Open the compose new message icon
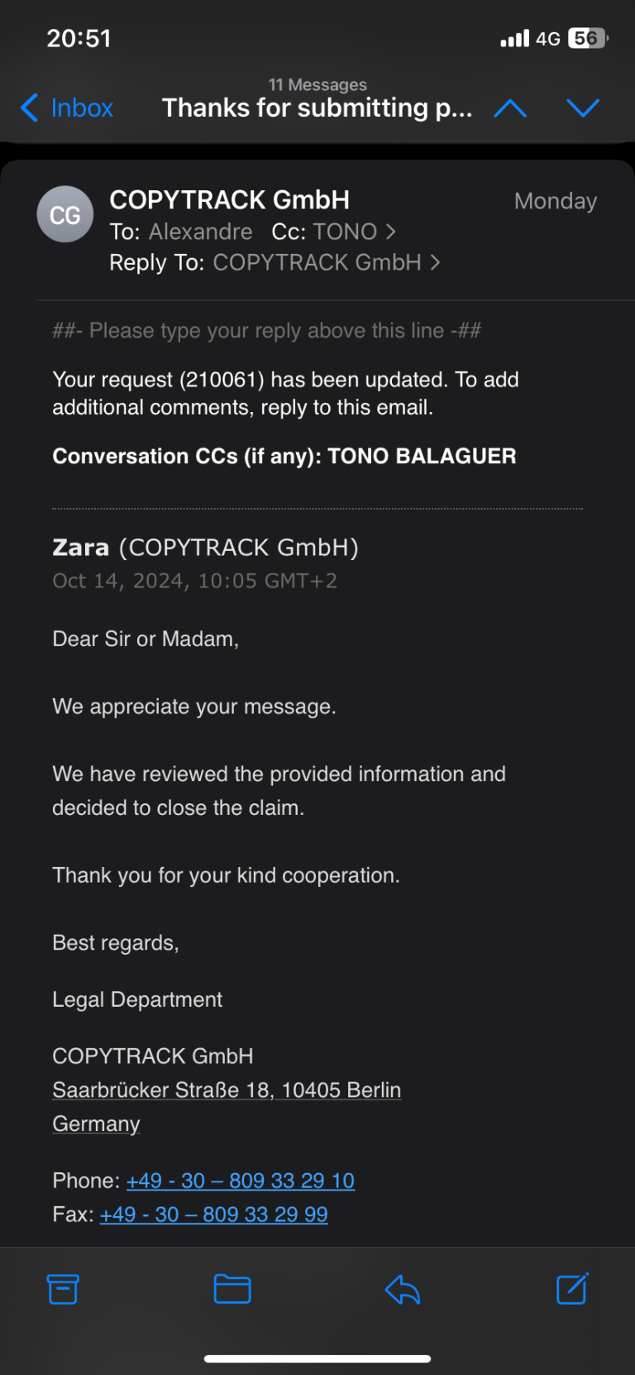 (x=571, y=1288)
